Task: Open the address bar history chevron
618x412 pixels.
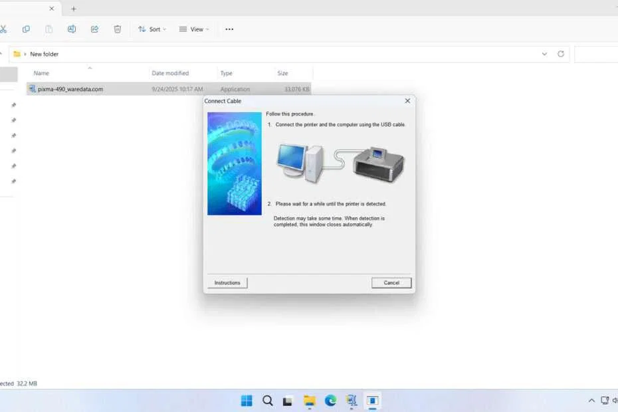Action: point(544,54)
